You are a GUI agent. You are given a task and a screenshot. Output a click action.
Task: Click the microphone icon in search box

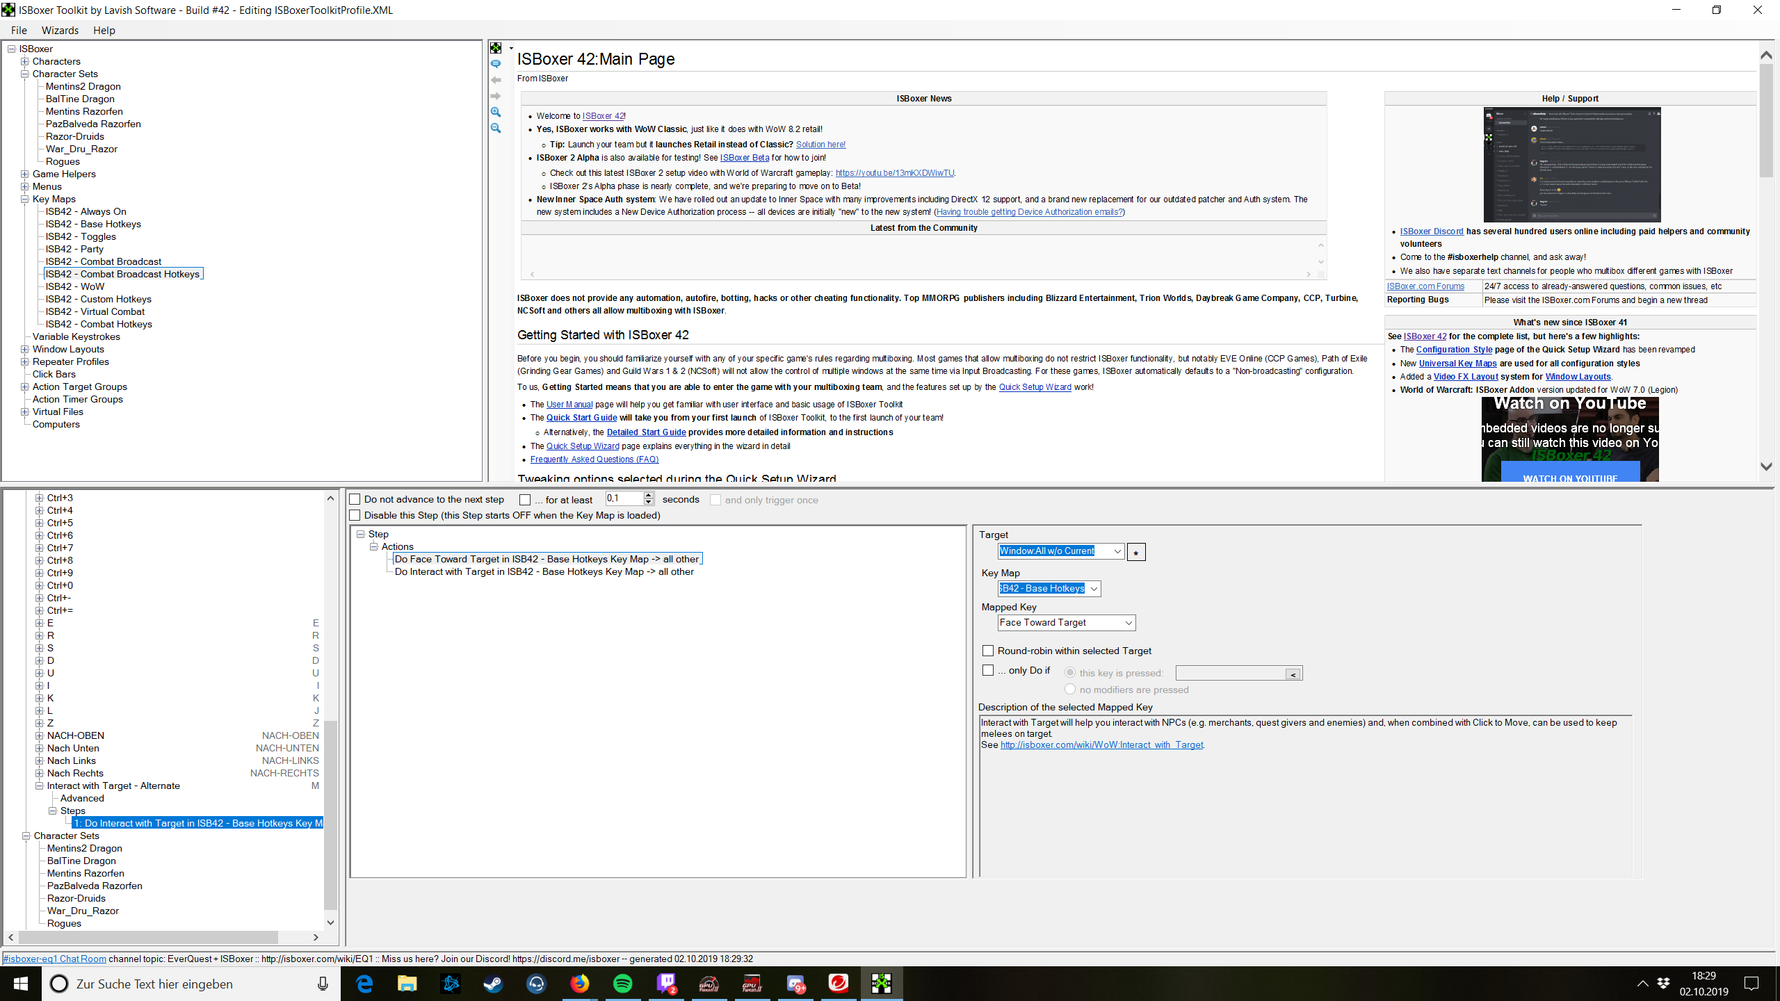point(323,984)
